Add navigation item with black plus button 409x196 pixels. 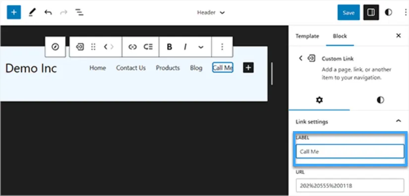pos(248,68)
